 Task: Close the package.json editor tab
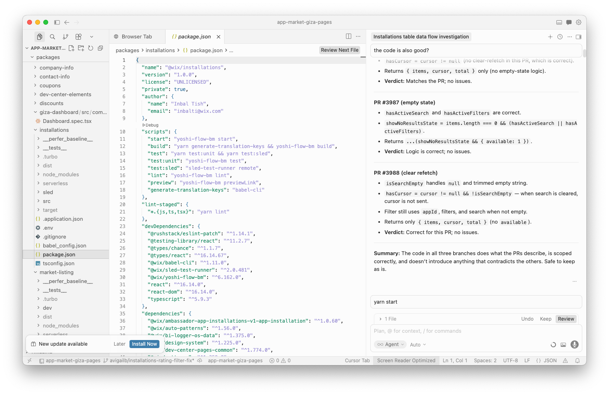pos(219,37)
